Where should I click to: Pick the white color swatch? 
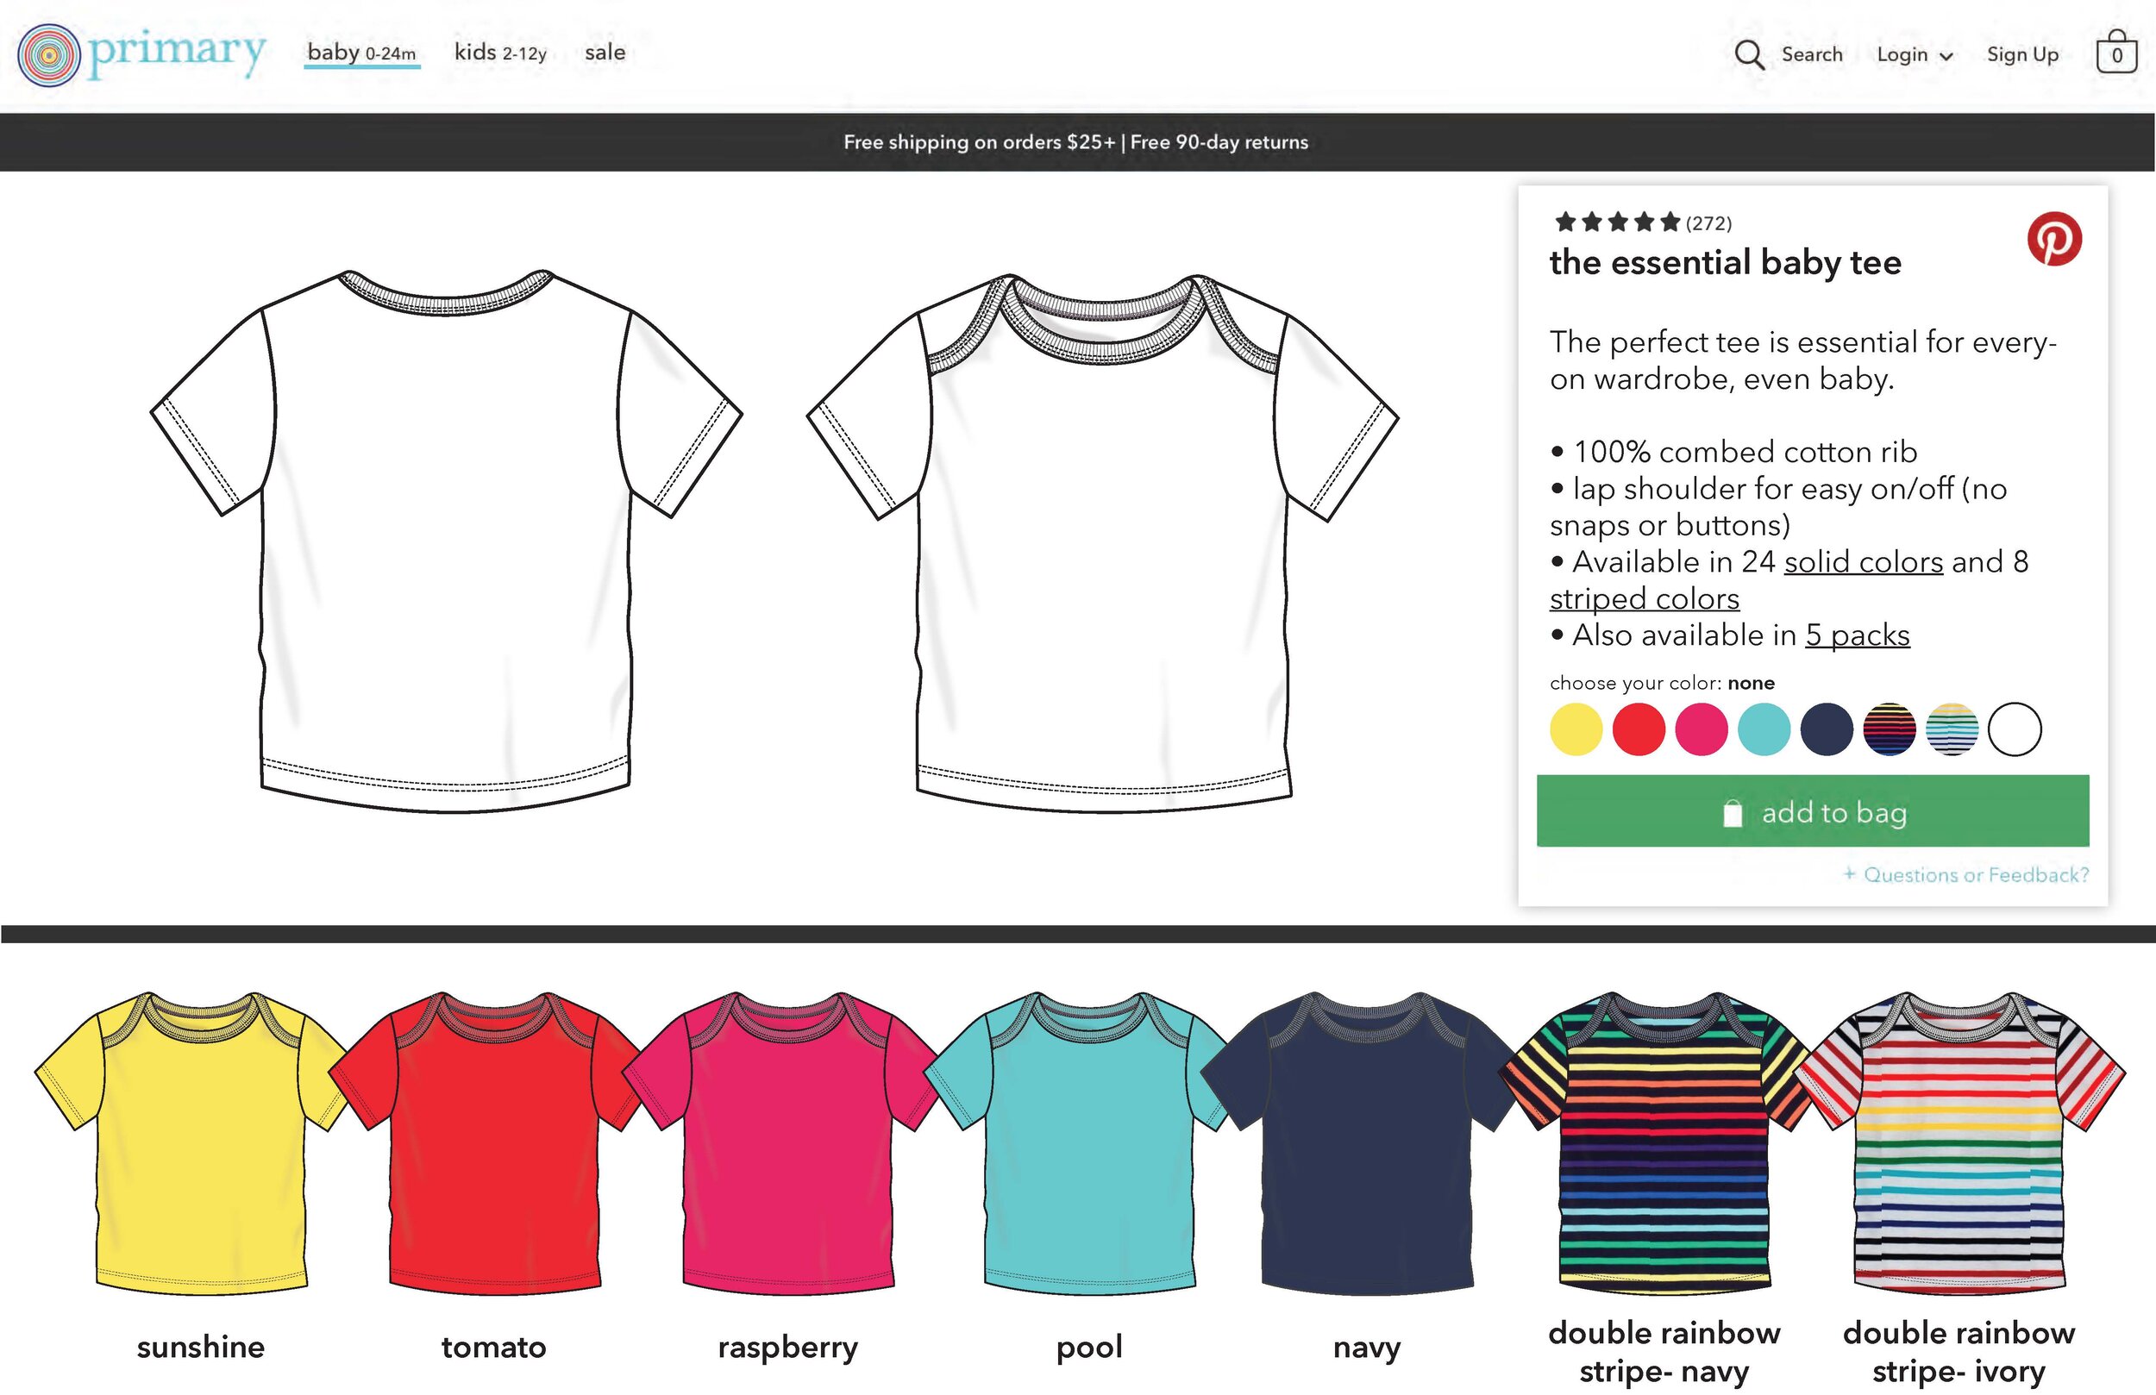(2015, 729)
